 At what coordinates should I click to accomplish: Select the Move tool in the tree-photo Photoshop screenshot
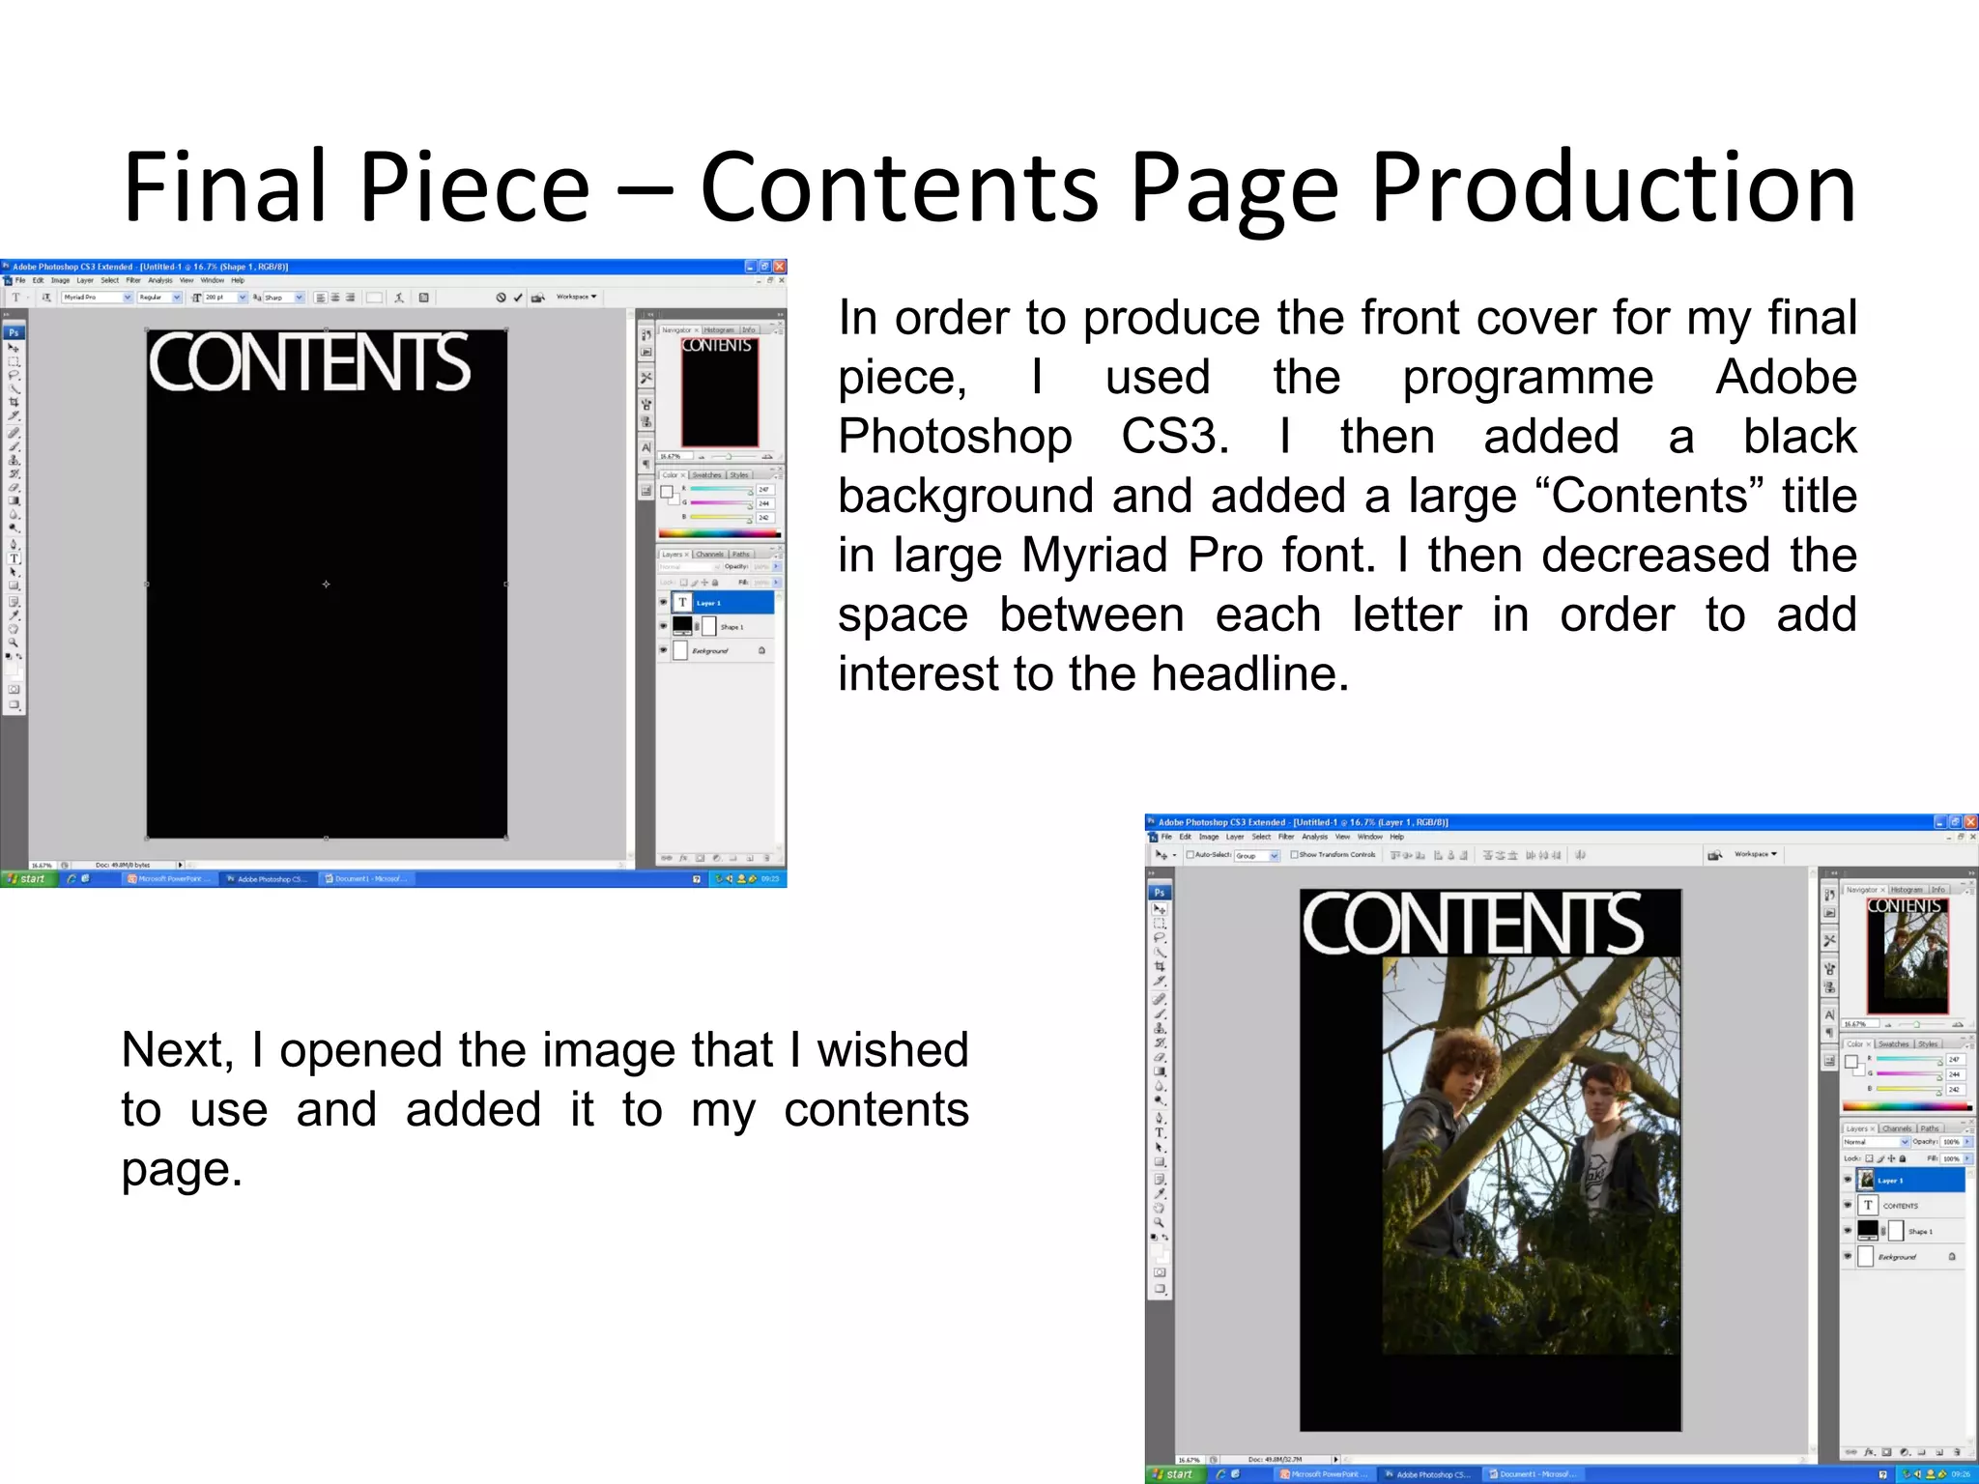(x=1160, y=910)
